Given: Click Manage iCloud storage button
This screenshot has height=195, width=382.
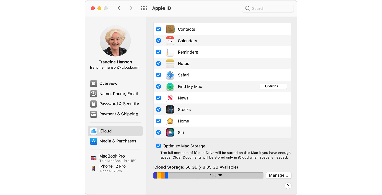Looking at the screenshot, I should click(x=278, y=175).
